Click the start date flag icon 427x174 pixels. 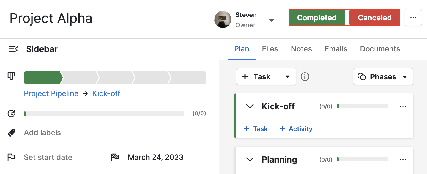coord(11,157)
